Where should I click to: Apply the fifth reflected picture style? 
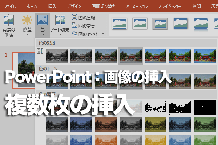point(201,24)
